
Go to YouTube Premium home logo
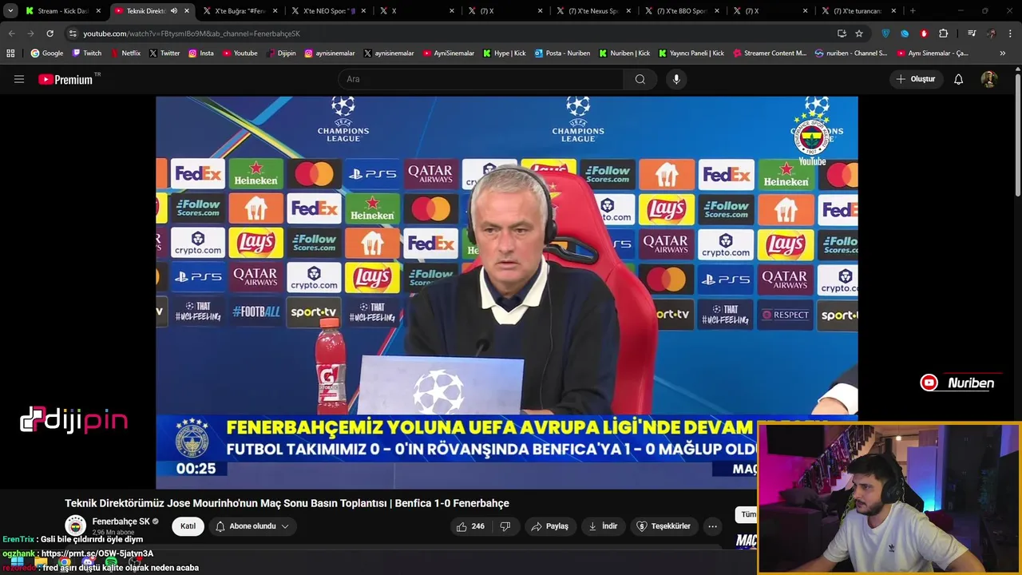(65, 79)
